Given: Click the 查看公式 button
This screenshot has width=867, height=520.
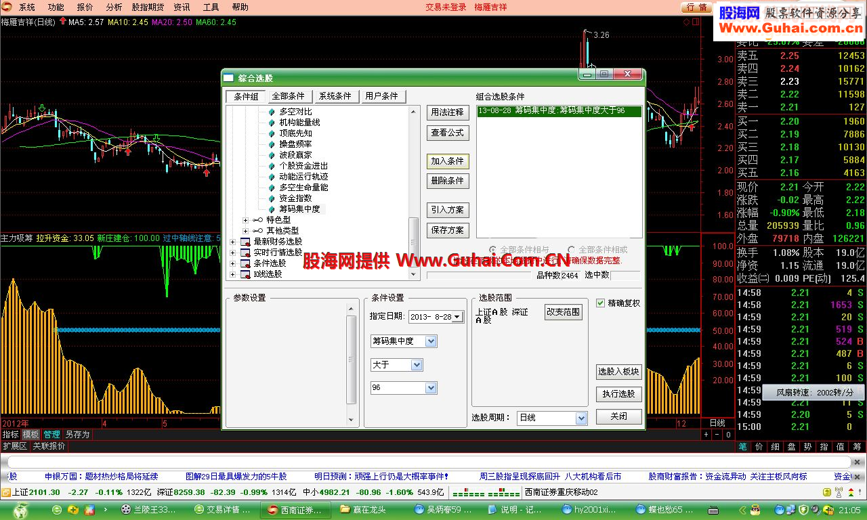Looking at the screenshot, I should pyautogui.click(x=448, y=133).
